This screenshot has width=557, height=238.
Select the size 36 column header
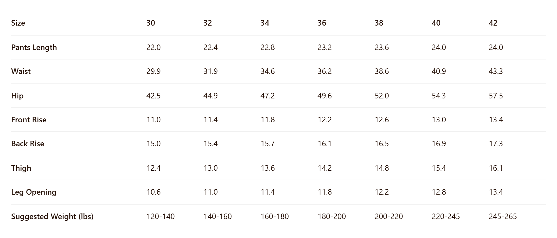click(x=322, y=23)
